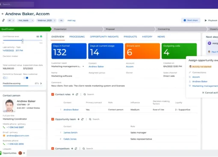Screen dimensions: 218x157
Task: Click the pencil edit tags icon
Action: point(3,20)
